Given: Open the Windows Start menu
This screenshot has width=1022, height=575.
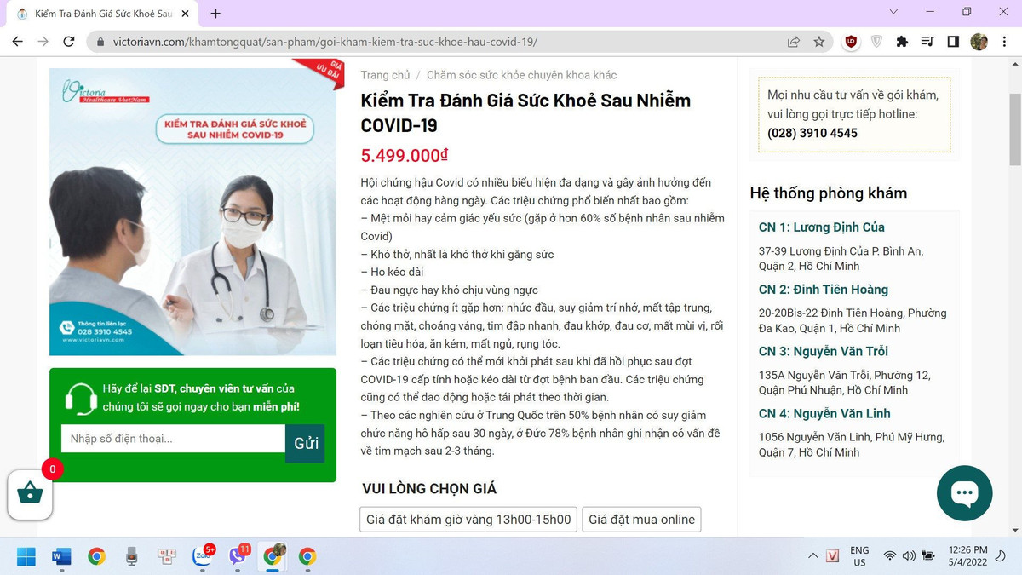Looking at the screenshot, I should tap(26, 557).
